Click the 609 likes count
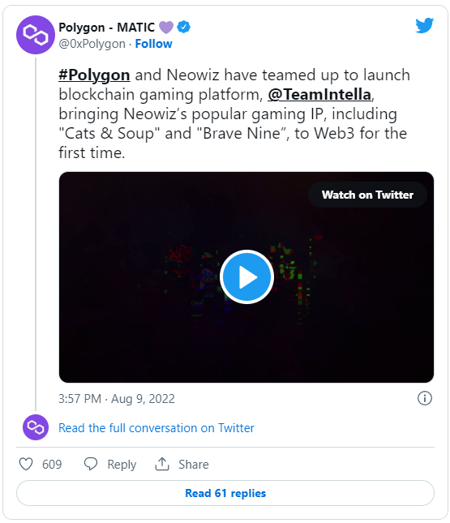This screenshot has width=450, height=523. 52,465
